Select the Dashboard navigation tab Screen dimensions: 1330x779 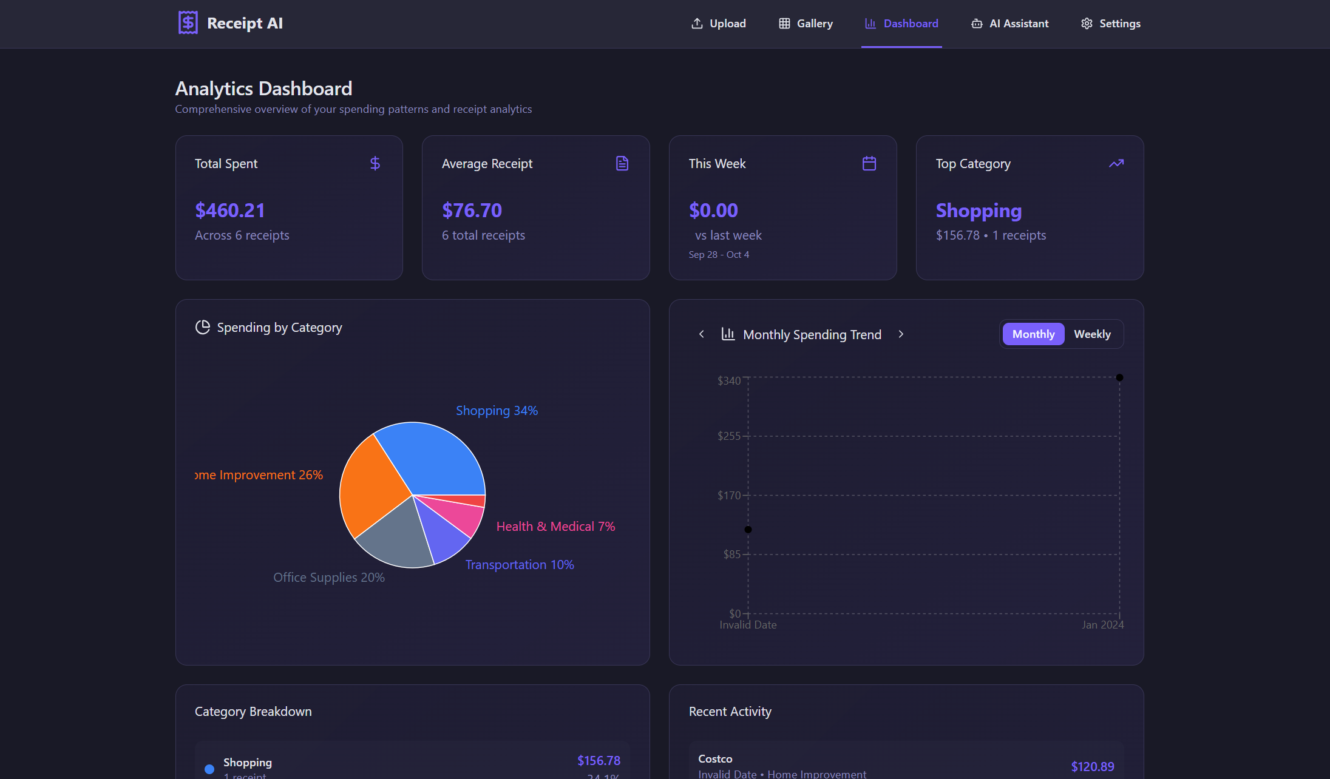tap(901, 23)
